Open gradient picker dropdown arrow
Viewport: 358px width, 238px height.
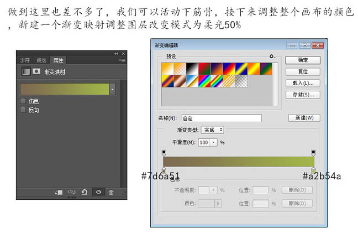112,89
